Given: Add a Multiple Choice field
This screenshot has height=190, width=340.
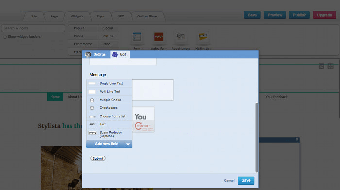Looking at the screenshot, I should click(109, 100).
